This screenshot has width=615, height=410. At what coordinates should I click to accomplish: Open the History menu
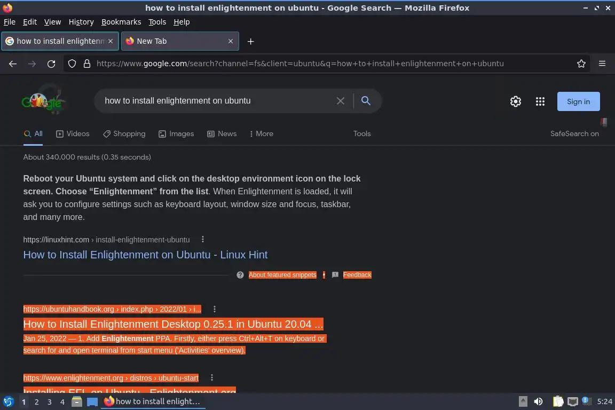point(81,22)
